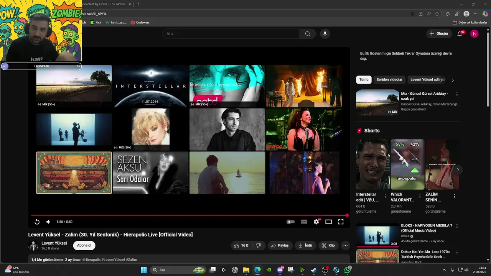This screenshot has height=276, width=491.
Task: Close the Speedtest by Ookla tab
Action: pyautogui.click(x=129, y=4)
